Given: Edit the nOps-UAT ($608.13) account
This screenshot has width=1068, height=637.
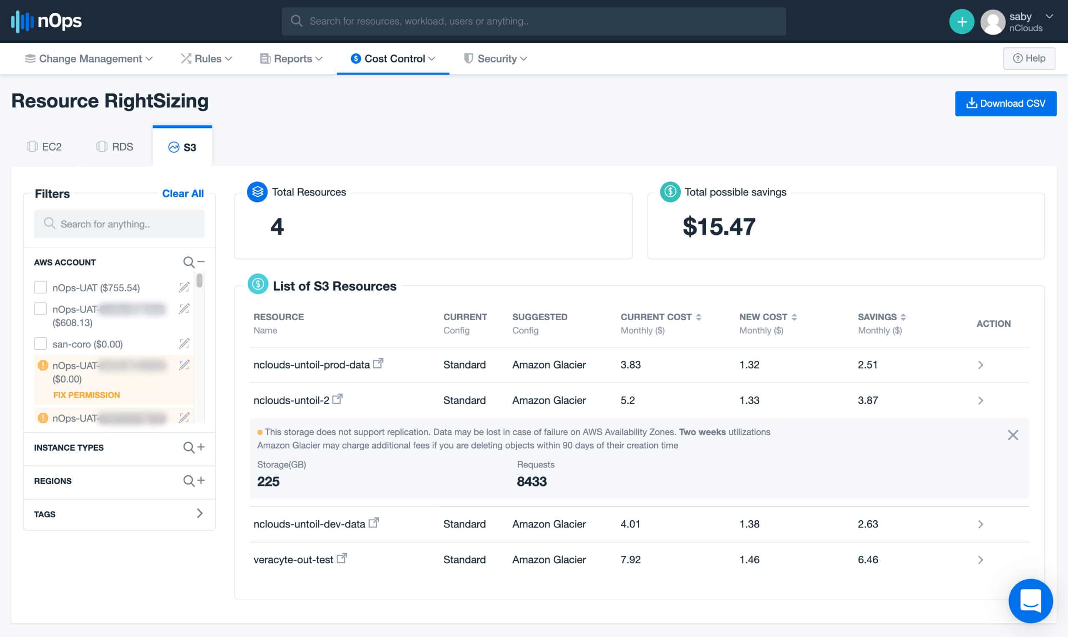Looking at the screenshot, I should pos(184,308).
